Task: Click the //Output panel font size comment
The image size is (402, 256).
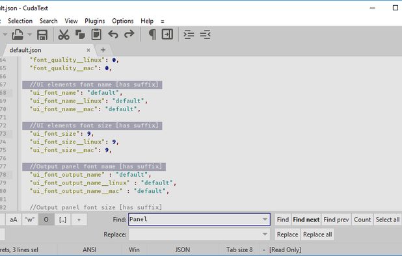Action: pos(96,207)
